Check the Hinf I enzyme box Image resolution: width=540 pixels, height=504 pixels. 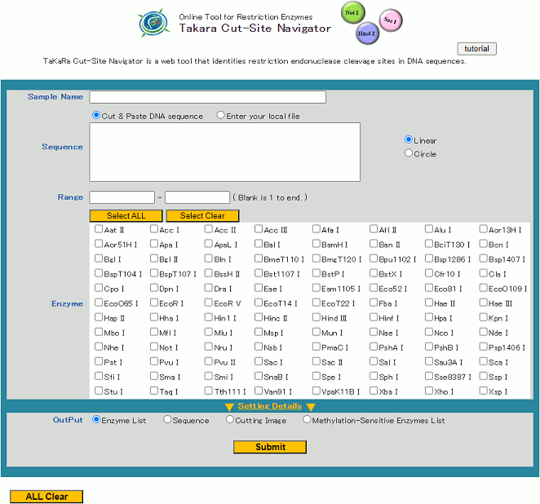pos(374,317)
